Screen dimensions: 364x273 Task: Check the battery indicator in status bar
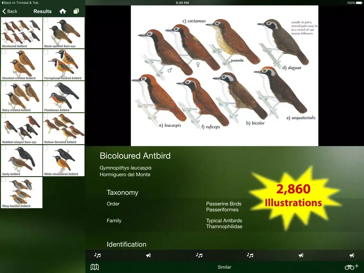coord(359,3)
